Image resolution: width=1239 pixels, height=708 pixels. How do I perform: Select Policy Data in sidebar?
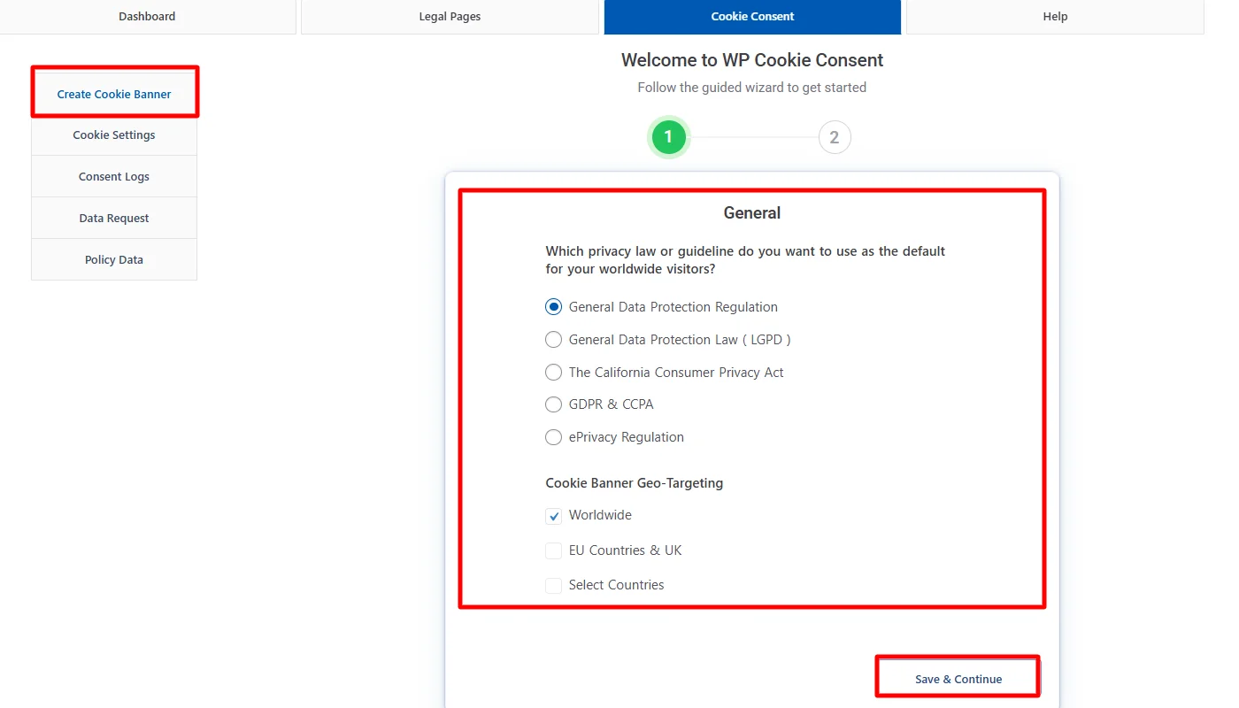114,260
